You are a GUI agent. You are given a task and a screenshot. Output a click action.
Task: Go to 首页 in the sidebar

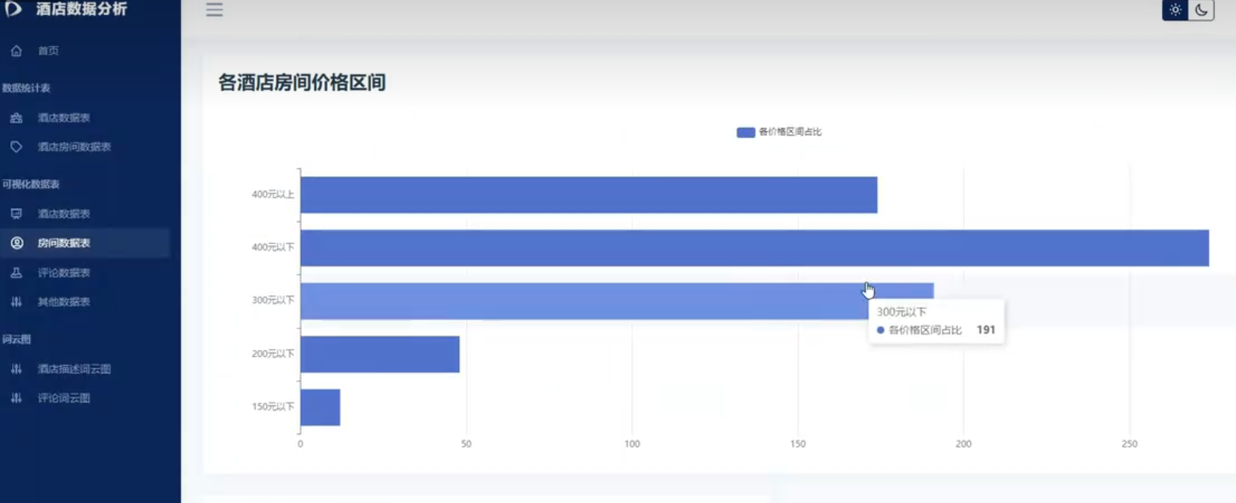[48, 51]
